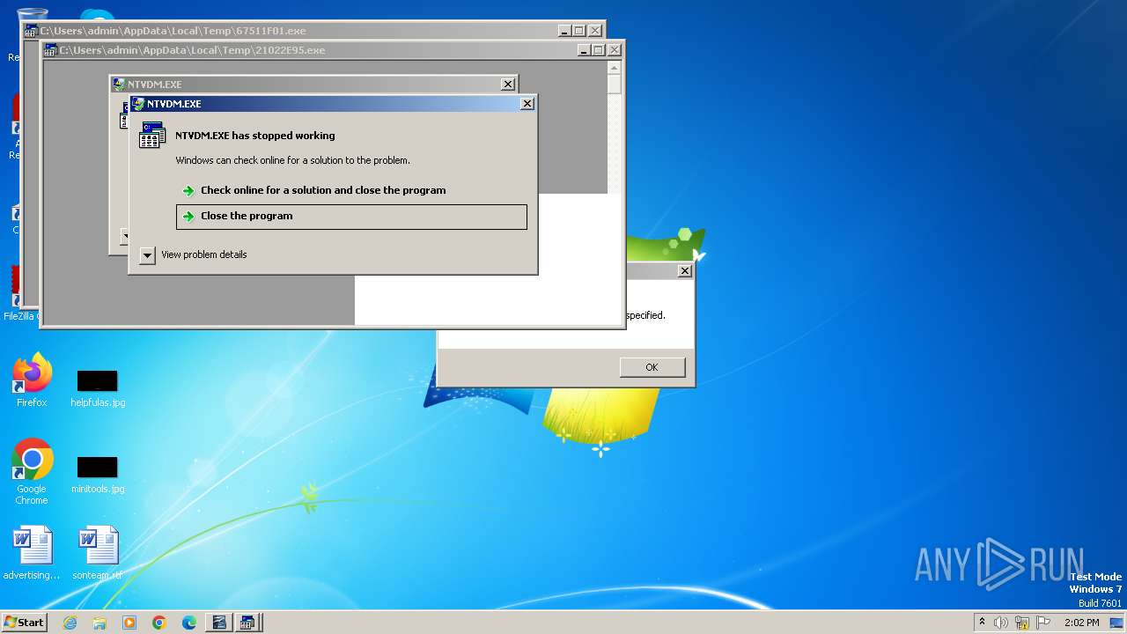1127x634 pixels.
Task: Minimize the 21022E95.exe window
Action: 584,50
